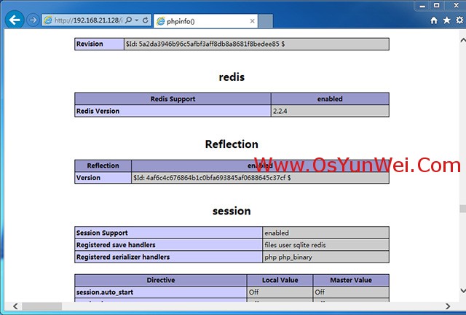Open address bar autocomplete dropdown arrow
This screenshot has width=466, height=315.
coord(137,20)
